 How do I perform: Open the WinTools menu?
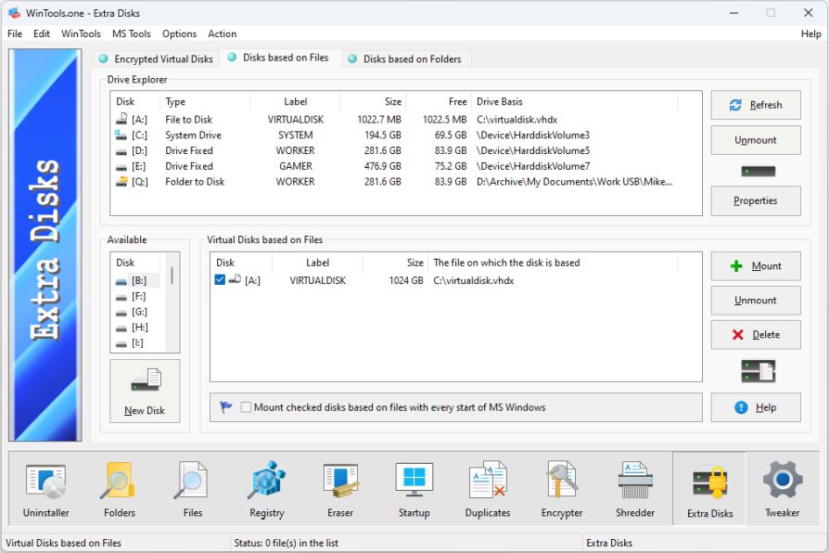[x=81, y=34]
